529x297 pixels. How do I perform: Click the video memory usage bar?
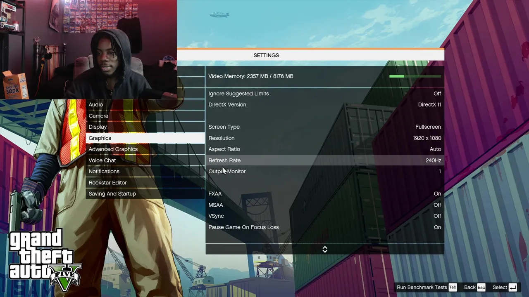pos(415,76)
